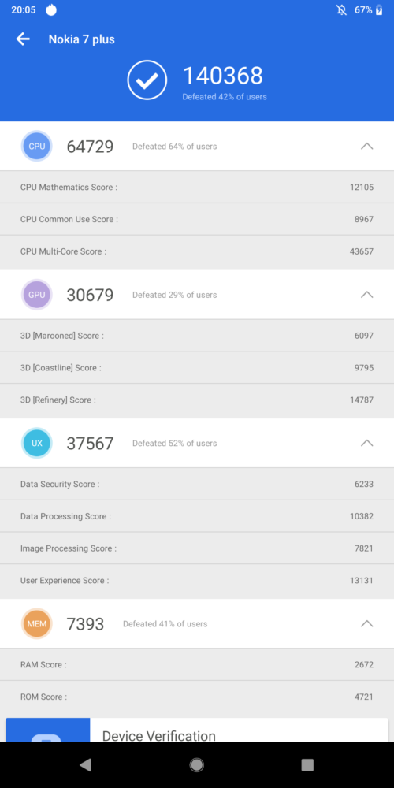Tap the blue CPU badge icon

[37, 147]
